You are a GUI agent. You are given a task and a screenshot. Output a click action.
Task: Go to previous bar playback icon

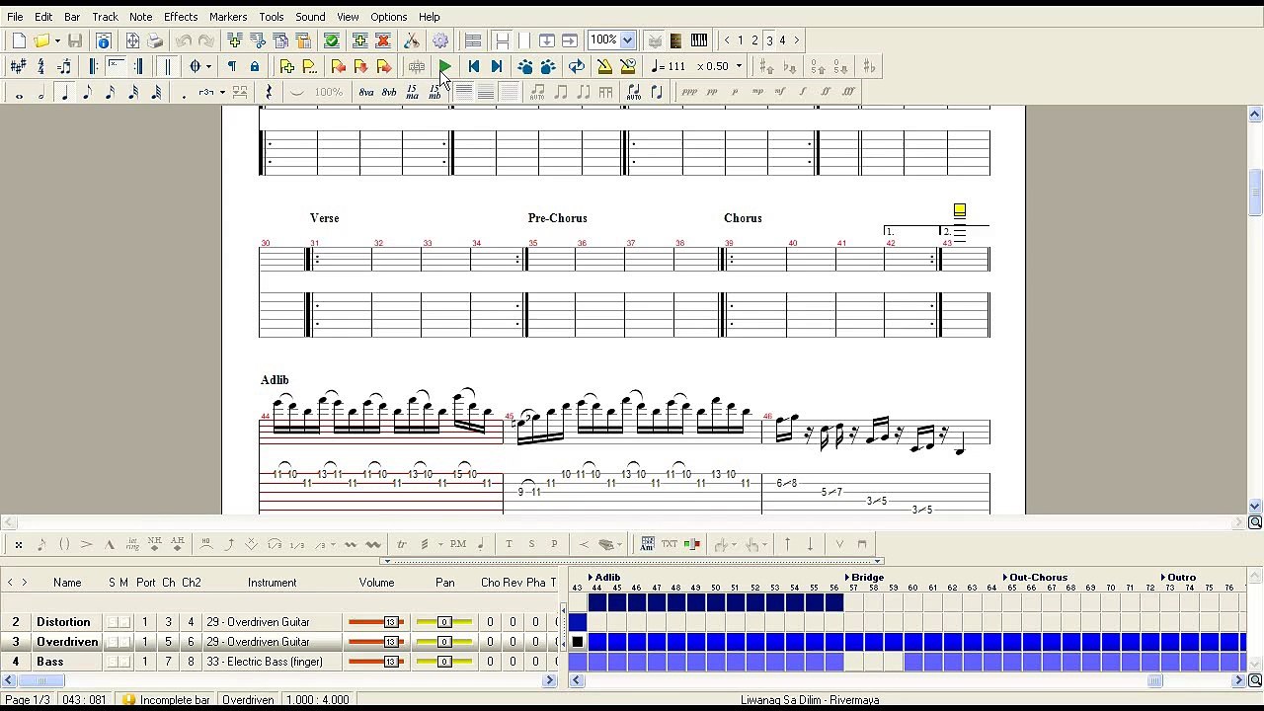coord(474,66)
